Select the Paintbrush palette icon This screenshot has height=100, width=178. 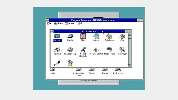click(x=109, y=36)
